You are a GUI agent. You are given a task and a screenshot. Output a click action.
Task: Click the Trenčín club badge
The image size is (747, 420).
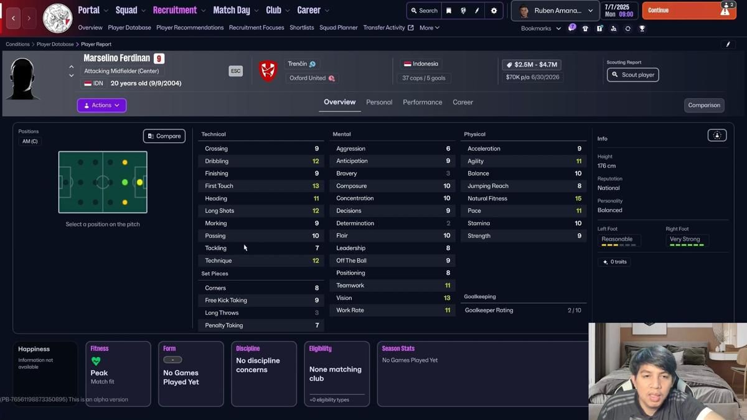[268, 71]
